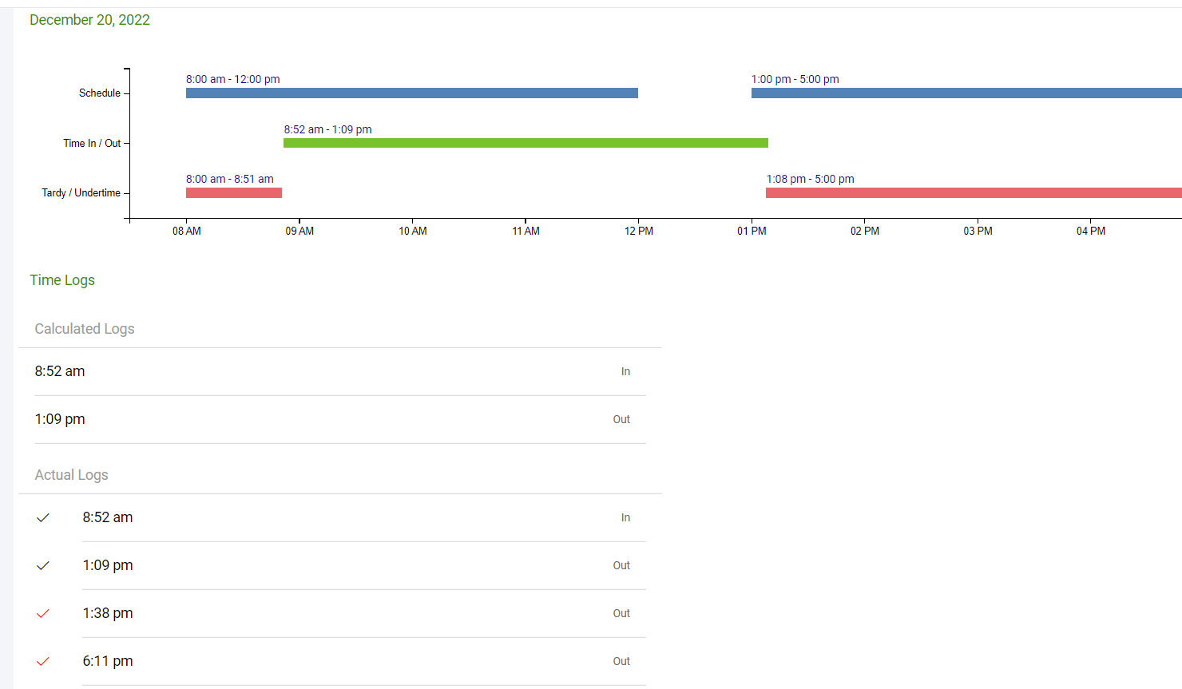Select the 8:52 am entry under Calculated Logs
This screenshot has height=689, width=1182.
click(60, 371)
